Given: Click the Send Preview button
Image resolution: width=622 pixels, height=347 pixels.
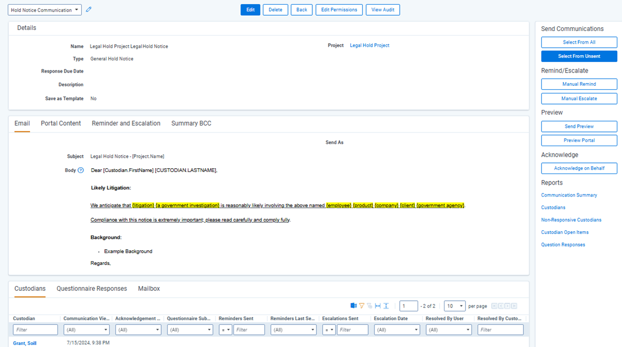Looking at the screenshot, I should click(579, 126).
